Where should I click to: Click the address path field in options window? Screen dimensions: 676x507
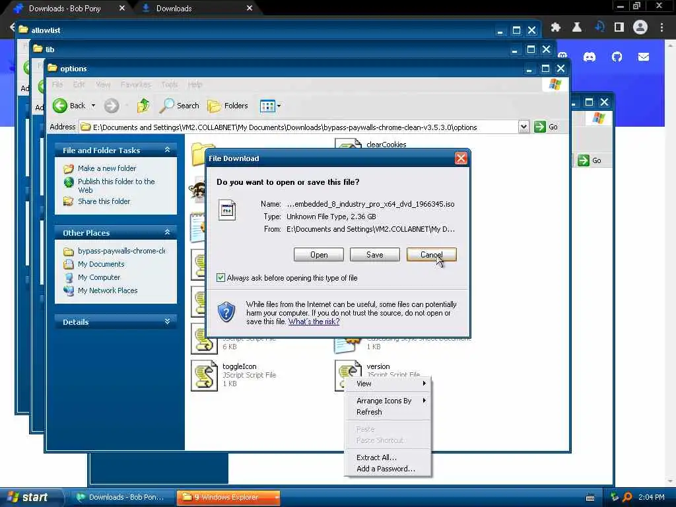[299, 127]
